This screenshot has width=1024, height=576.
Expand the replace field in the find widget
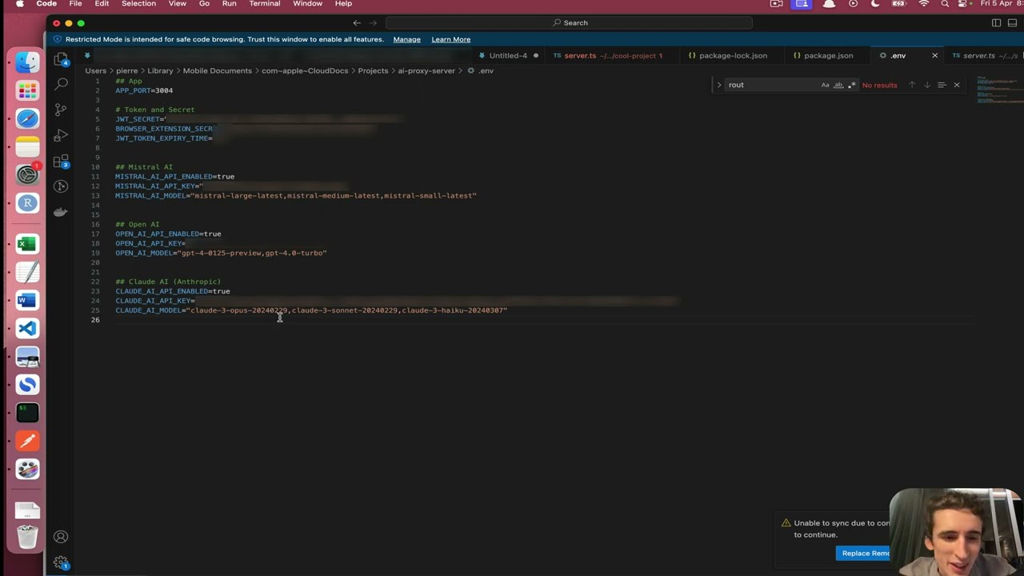(x=718, y=85)
